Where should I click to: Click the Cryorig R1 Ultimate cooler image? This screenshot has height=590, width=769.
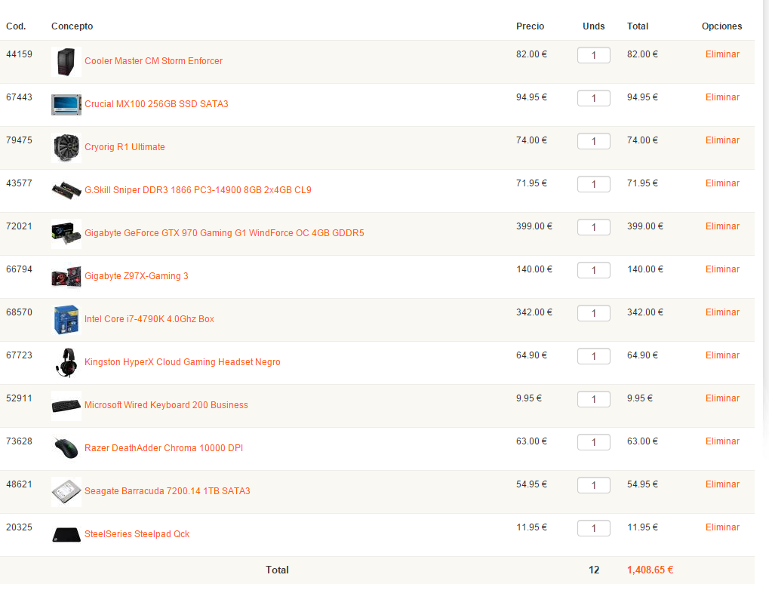(66, 148)
